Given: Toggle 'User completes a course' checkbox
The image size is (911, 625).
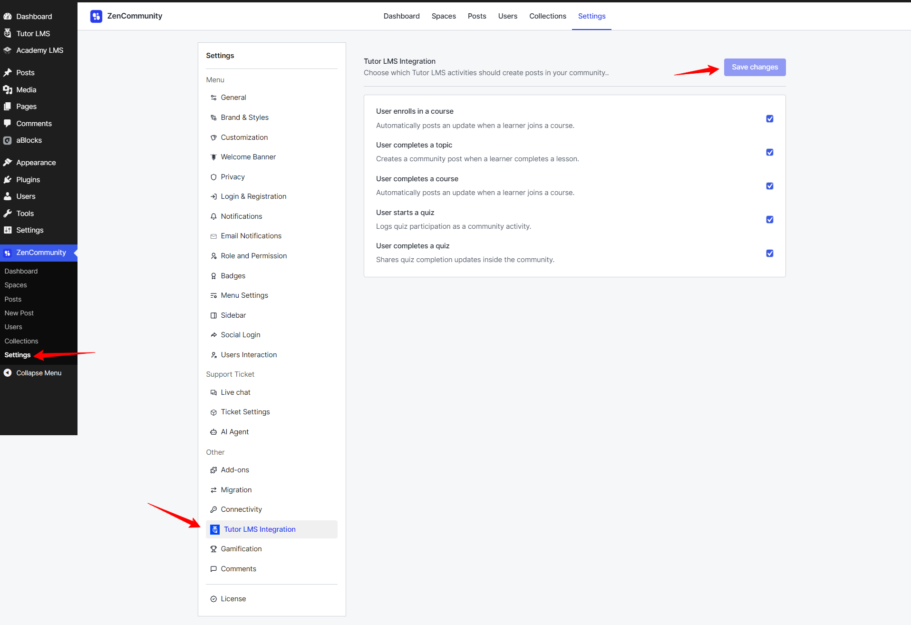Looking at the screenshot, I should 770,186.
